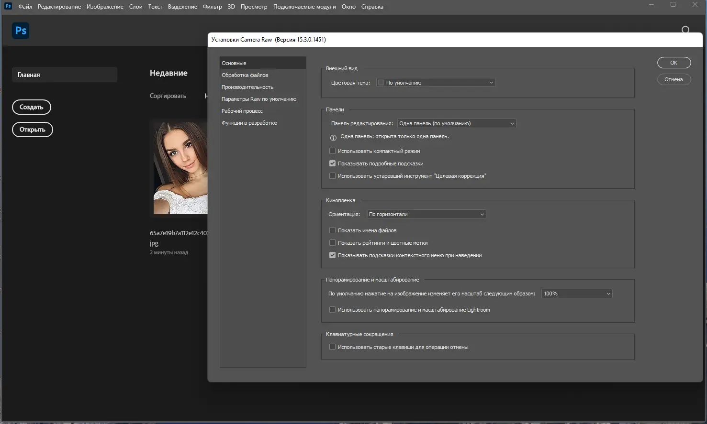Screen dimensions: 707x424
Task: Enable the compact mode checkbox
Action: click(x=332, y=151)
